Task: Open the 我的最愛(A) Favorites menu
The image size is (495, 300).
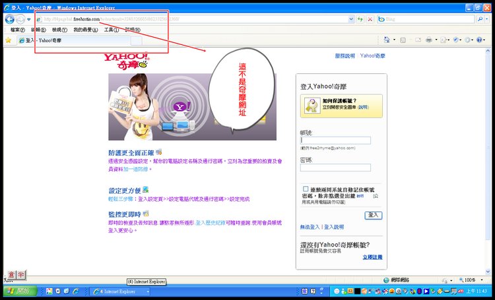Action: point(86,30)
